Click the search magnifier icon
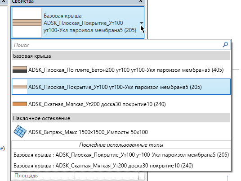241x181 pixels. click(225, 45)
